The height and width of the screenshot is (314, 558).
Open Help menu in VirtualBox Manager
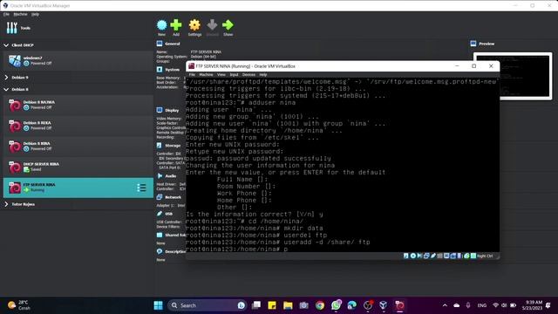35,14
